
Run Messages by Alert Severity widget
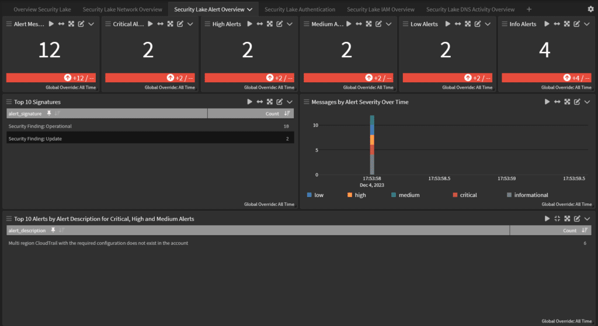click(x=547, y=101)
